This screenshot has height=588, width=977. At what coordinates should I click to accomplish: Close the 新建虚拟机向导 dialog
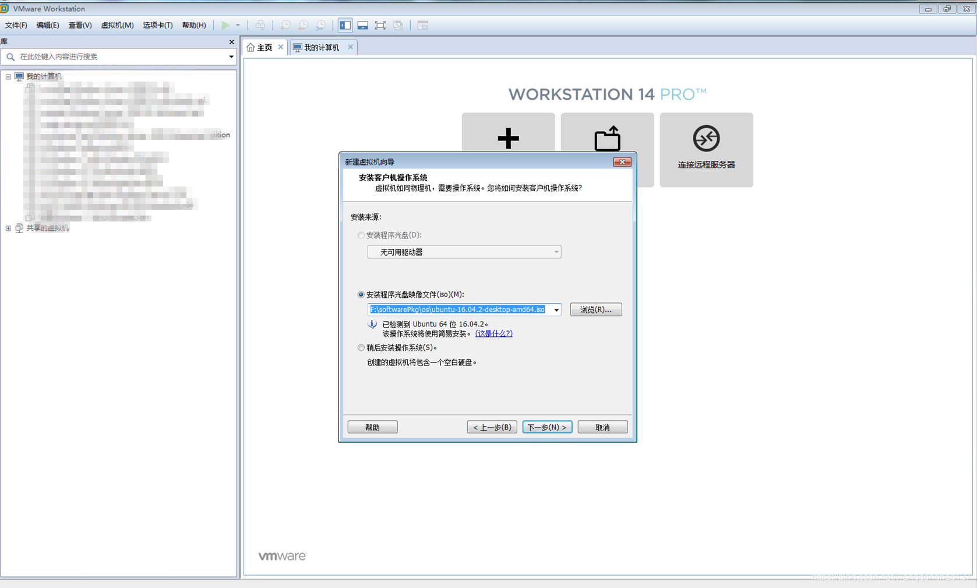click(622, 162)
